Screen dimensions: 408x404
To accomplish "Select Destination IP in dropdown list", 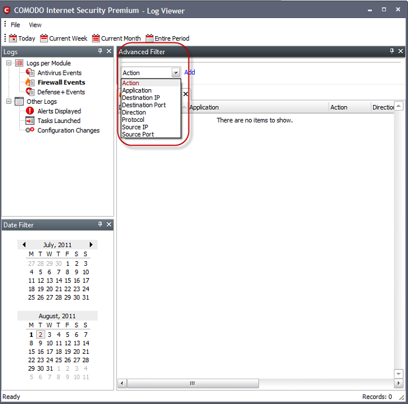I will point(150,97).
